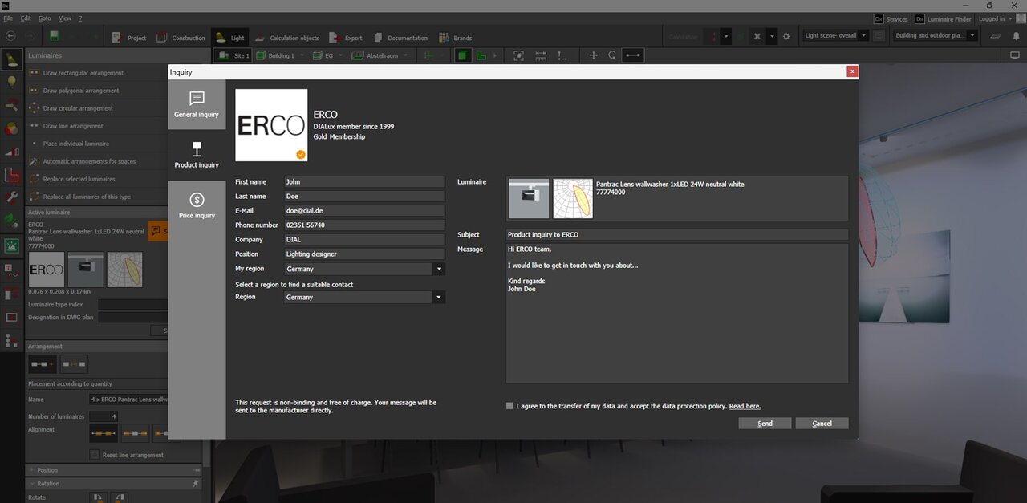Open the General inquiry tab

tap(197, 104)
